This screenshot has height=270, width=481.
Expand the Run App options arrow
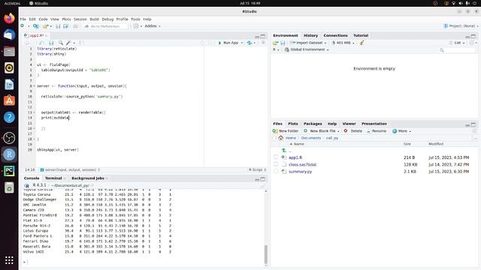click(242, 43)
